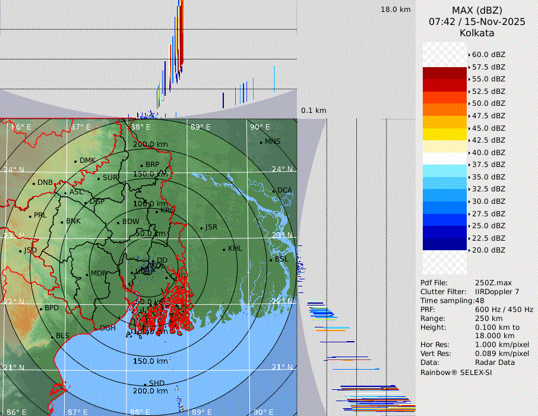The height and width of the screenshot is (416, 538).
Task: Select the Rainbow SELEX-SI footer text
Action: point(456,372)
